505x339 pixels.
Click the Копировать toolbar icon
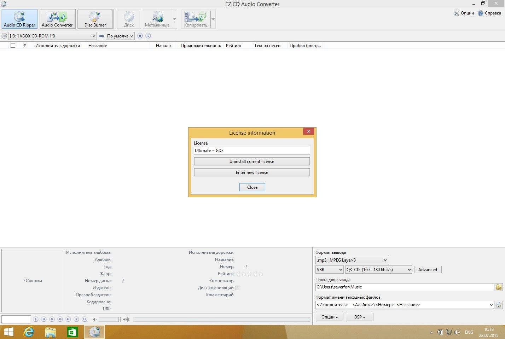coord(196,19)
